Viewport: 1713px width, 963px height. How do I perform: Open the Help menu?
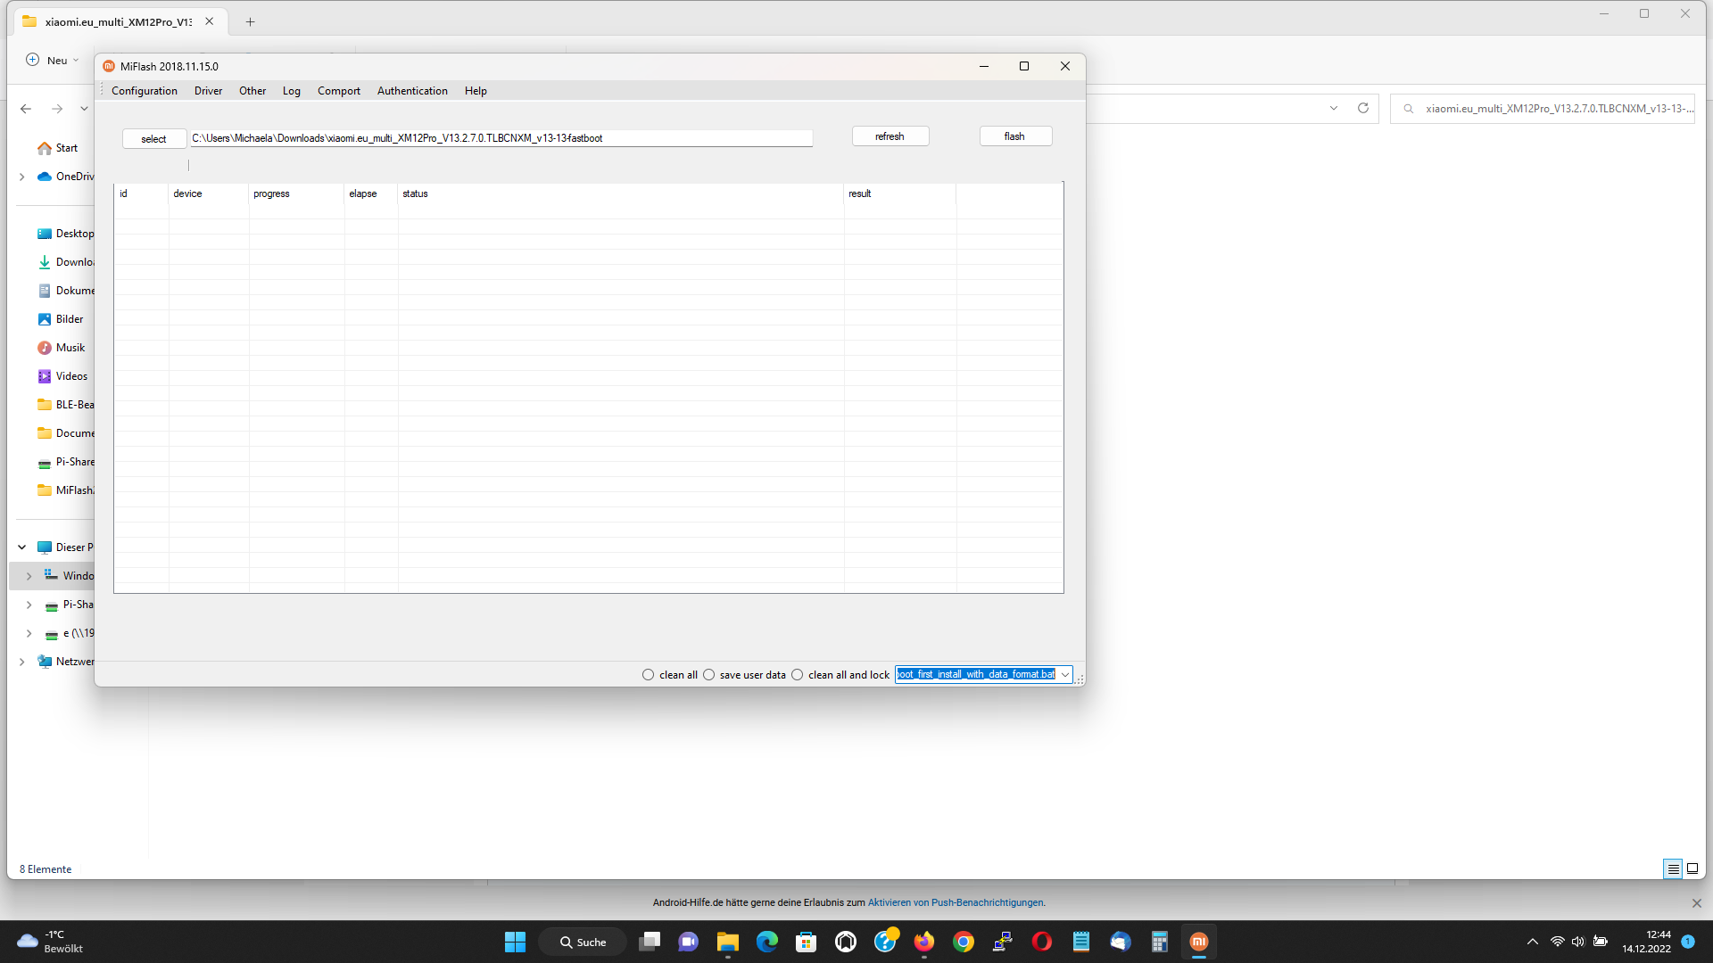coord(476,91)
